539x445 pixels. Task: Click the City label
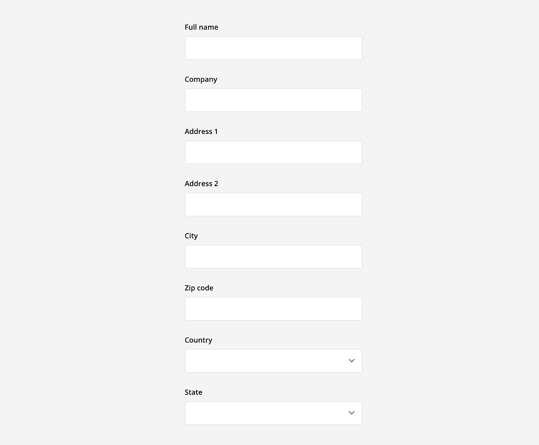click(x=192, y=236)
